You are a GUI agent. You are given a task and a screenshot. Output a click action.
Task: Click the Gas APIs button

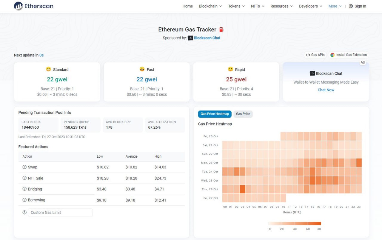pos(315,55)
